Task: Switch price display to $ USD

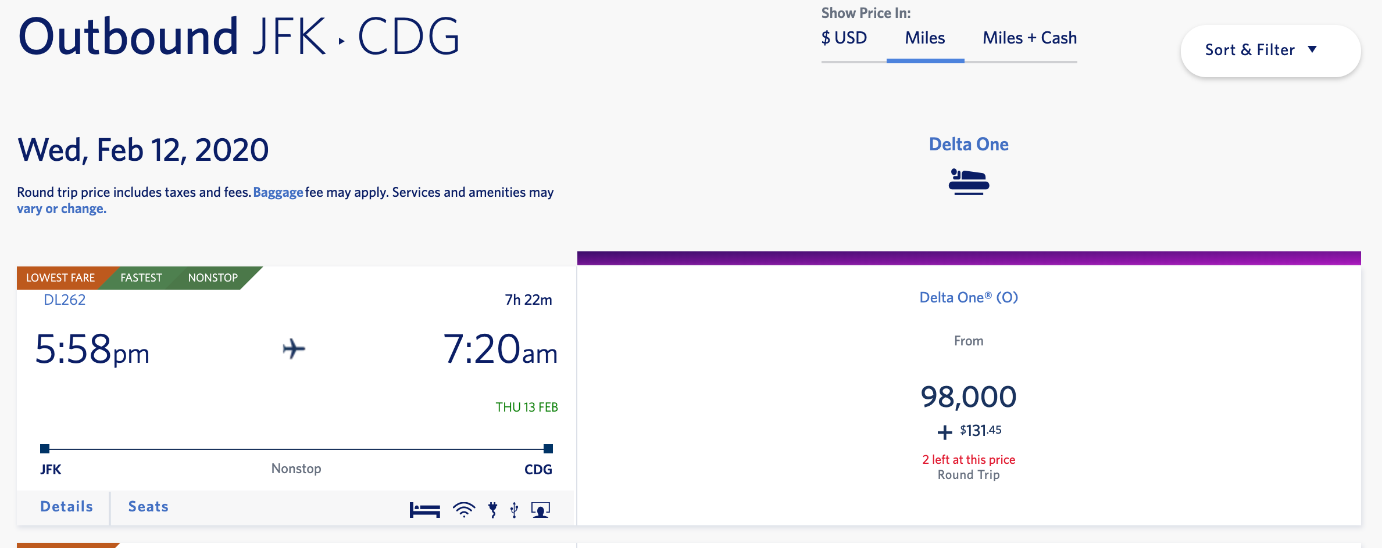Action: point(844,38)
